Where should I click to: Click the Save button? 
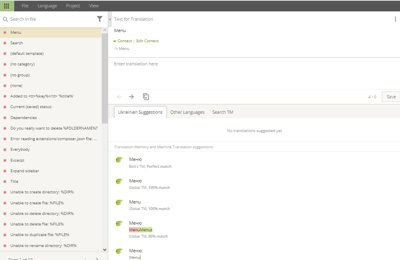tap(391, 97)
